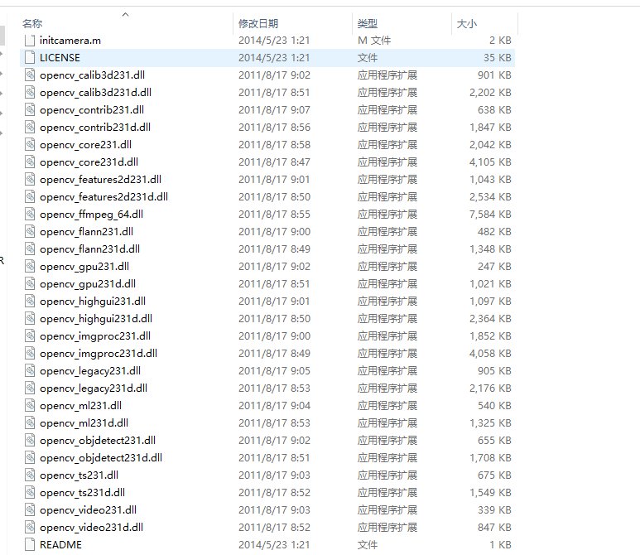The image size is (640, 555).
Task: Click the opencv_calib3d231.dll file icon
Action: (x=30, y=75)
